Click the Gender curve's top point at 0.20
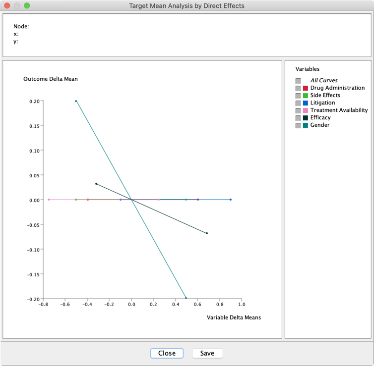 76,101
